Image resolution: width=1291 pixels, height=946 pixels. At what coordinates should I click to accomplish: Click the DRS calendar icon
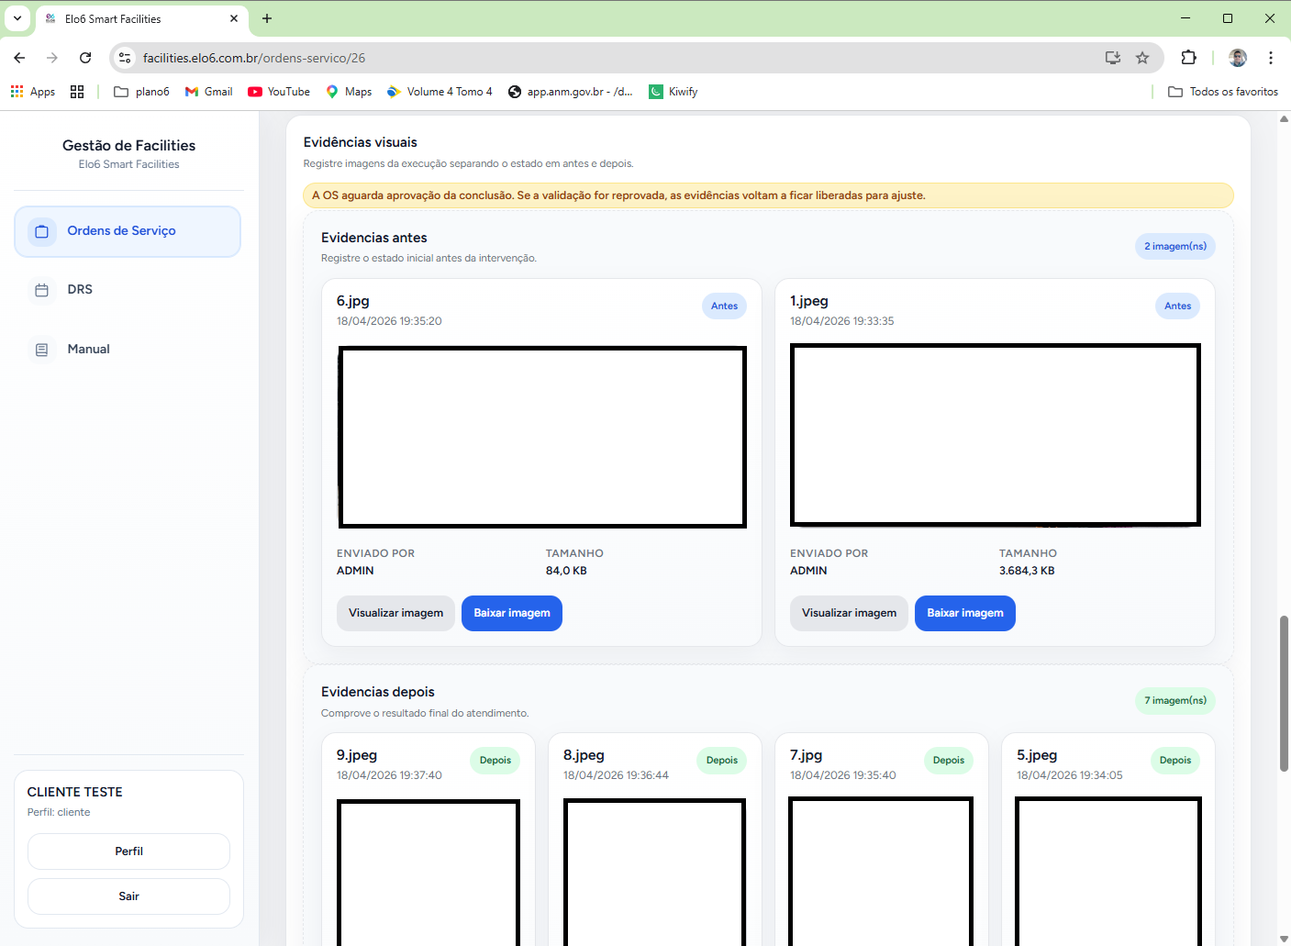point(41,290)
